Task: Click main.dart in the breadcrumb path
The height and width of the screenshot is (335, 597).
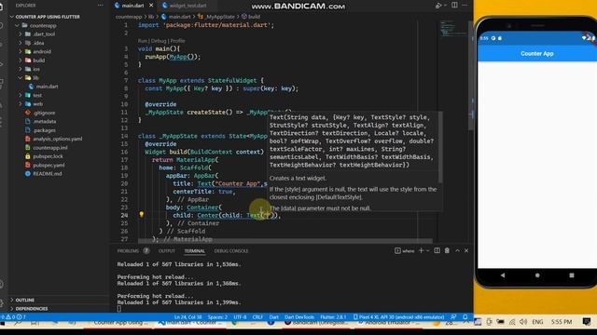Action: tap(179, 17)
